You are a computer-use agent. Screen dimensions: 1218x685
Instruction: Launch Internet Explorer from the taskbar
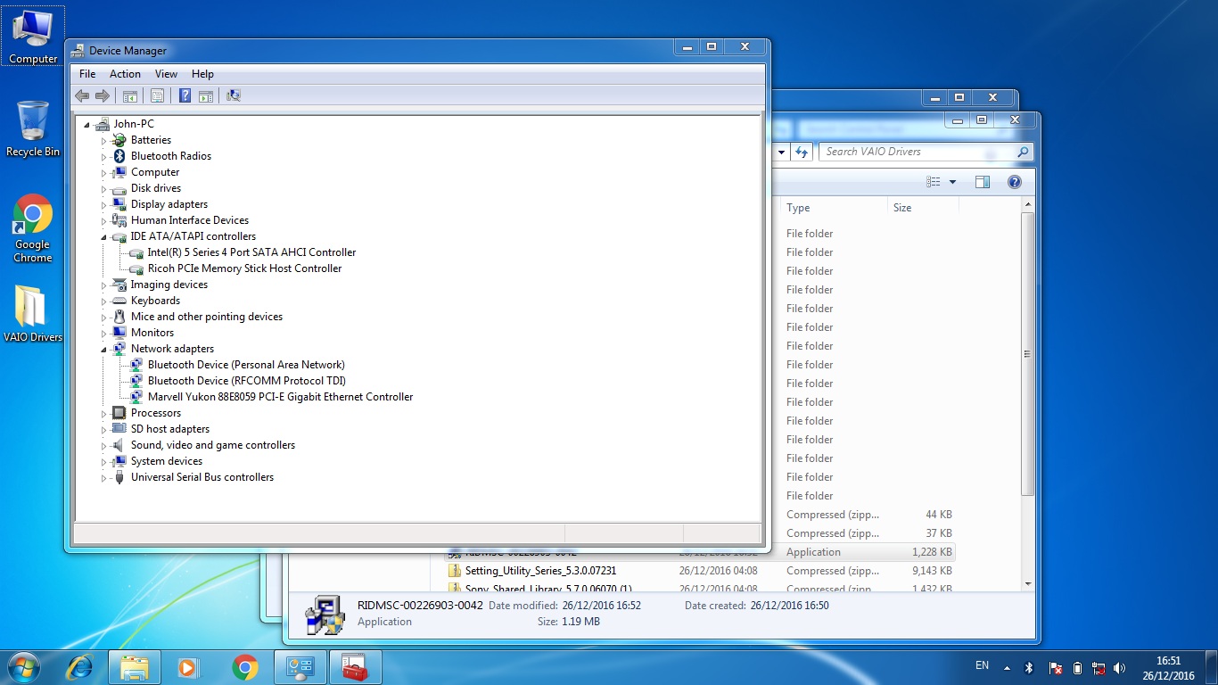[x=80, y=666]
